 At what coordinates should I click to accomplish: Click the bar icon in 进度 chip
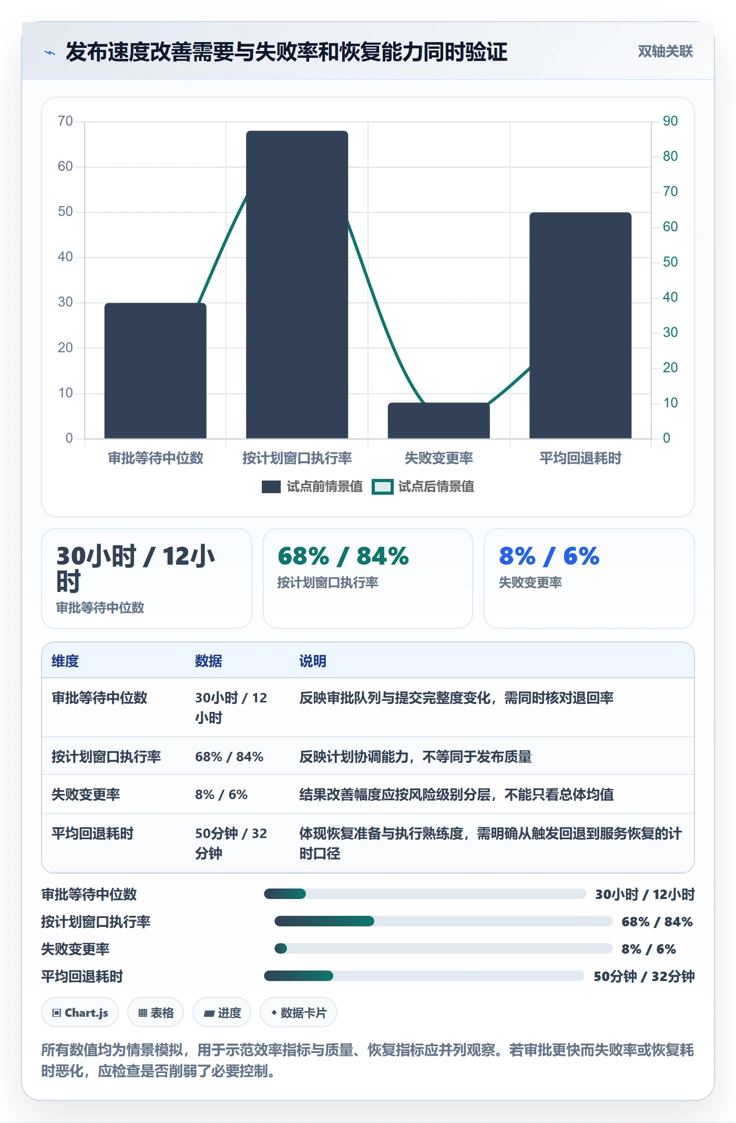coord(209,1014)
